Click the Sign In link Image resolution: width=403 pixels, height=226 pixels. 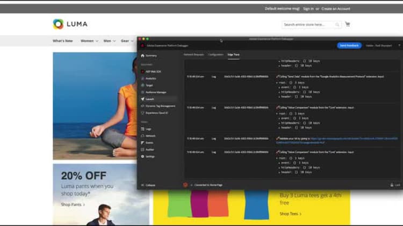tap(308, 9)
